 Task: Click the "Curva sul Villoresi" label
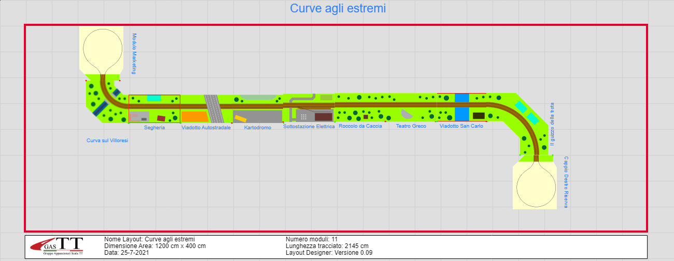[107, 141]
